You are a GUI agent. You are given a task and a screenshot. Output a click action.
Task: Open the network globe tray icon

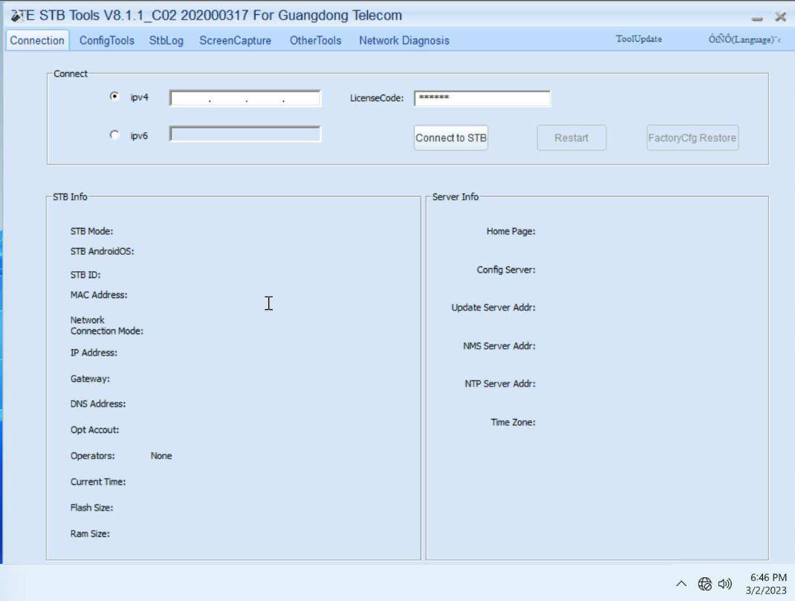pyautogui.click(x=705, y=584)
